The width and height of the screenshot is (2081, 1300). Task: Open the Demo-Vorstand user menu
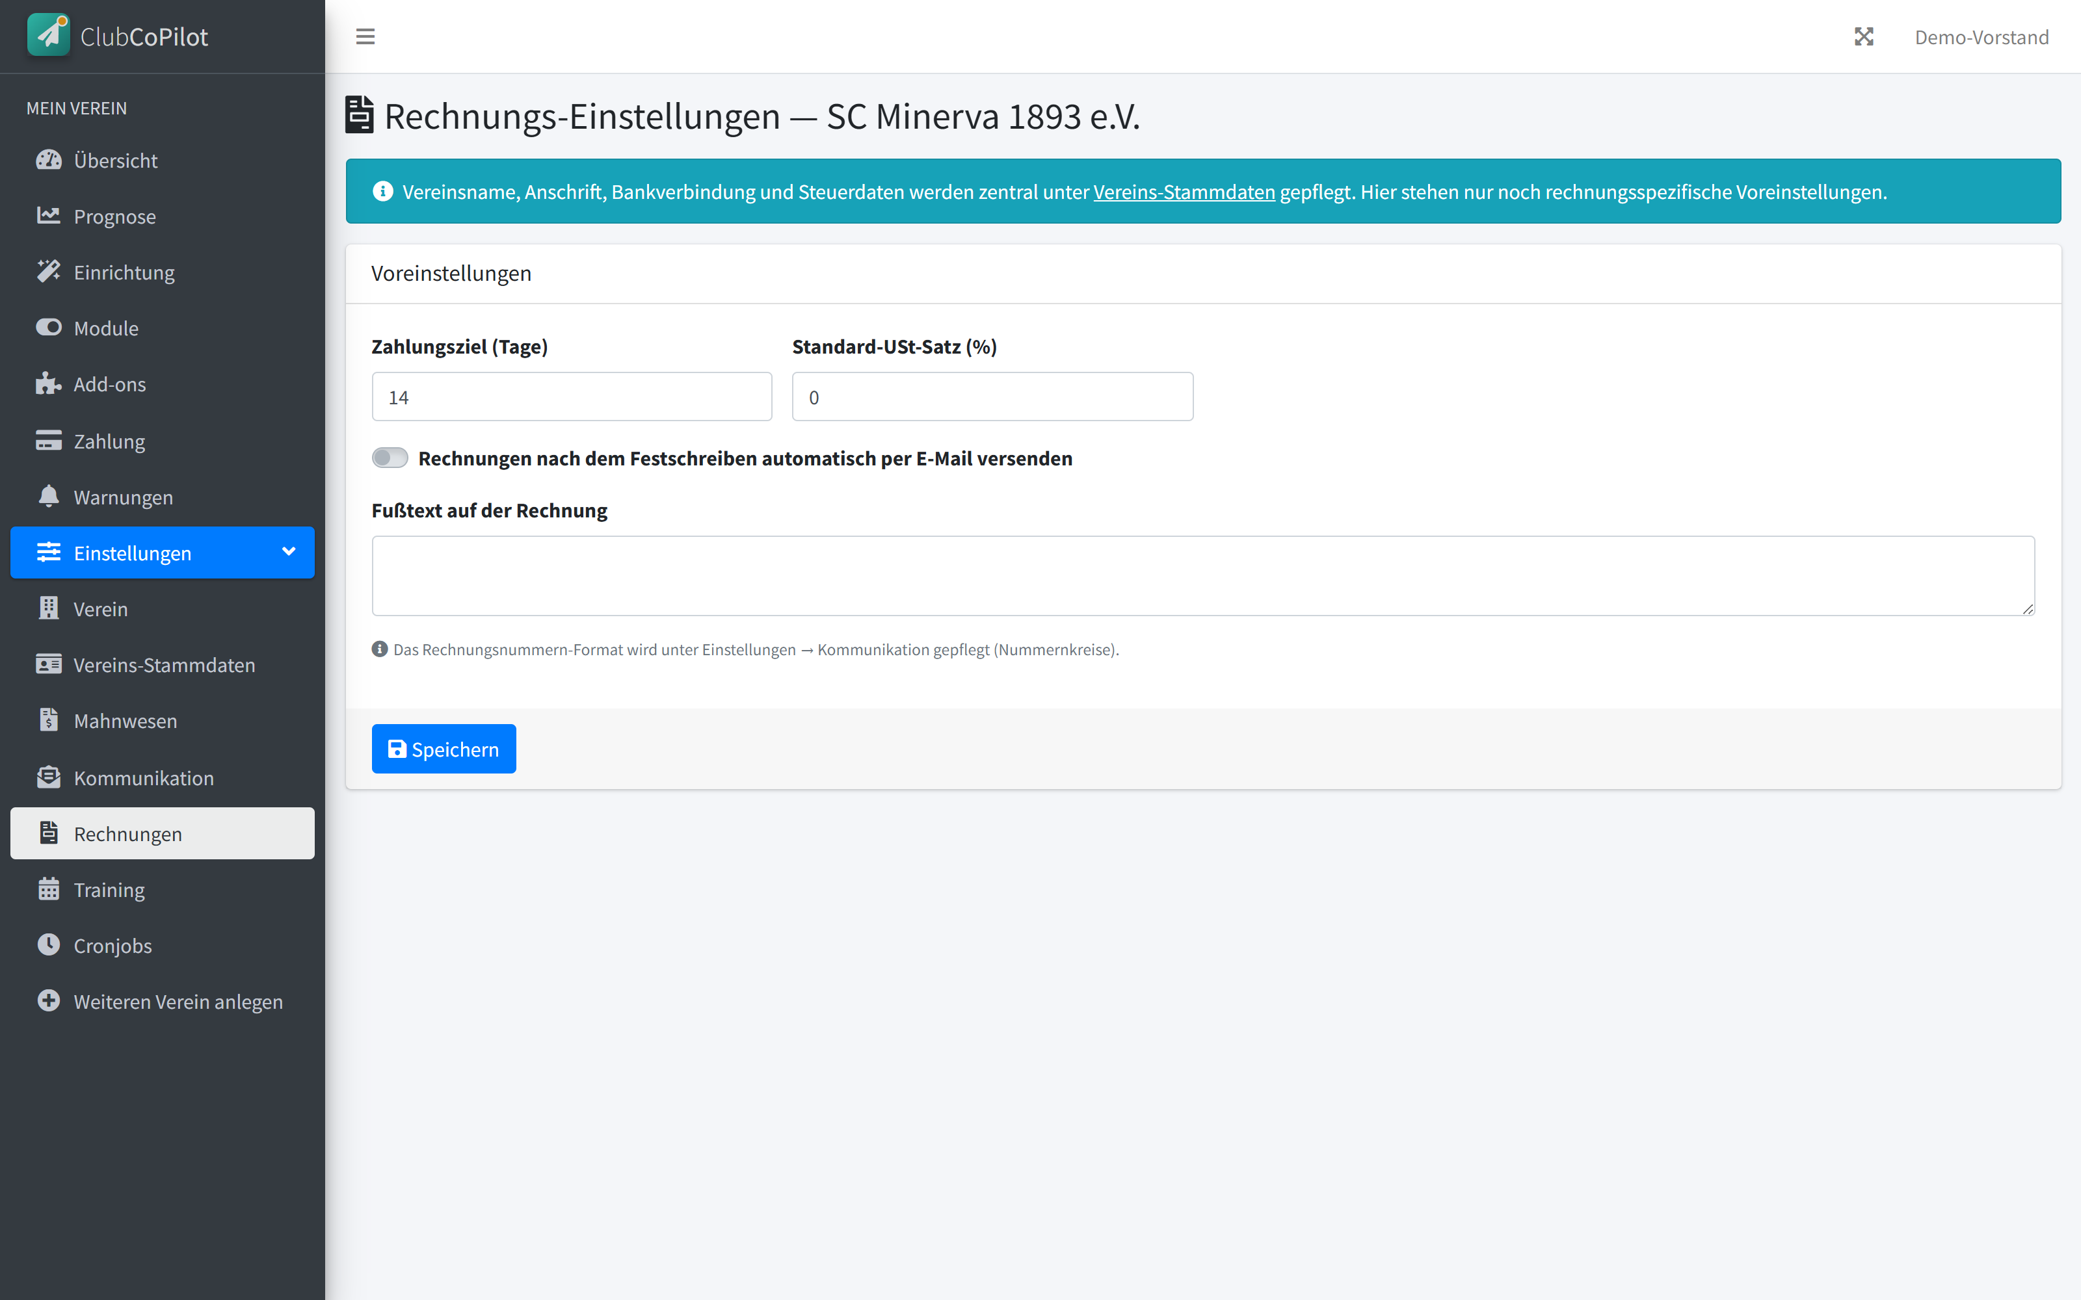1982,37
